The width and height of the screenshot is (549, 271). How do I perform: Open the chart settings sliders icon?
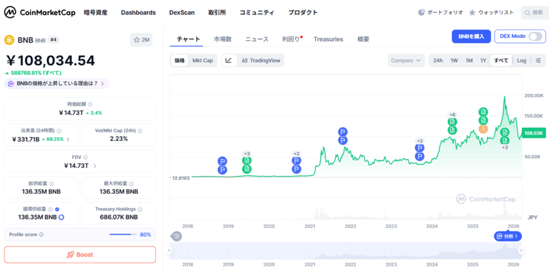[538, 60]
